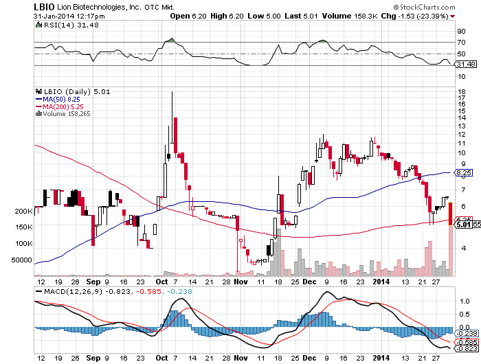Select the LBIO ticker symbol heading
This screenshot has width=481, height=364.
[x=44, y=7]
